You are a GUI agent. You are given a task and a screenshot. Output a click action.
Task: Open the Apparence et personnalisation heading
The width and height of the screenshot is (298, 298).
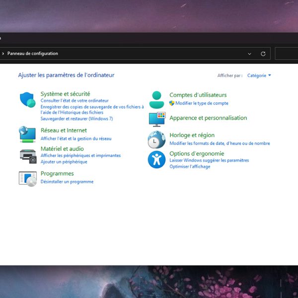point(208,118)
